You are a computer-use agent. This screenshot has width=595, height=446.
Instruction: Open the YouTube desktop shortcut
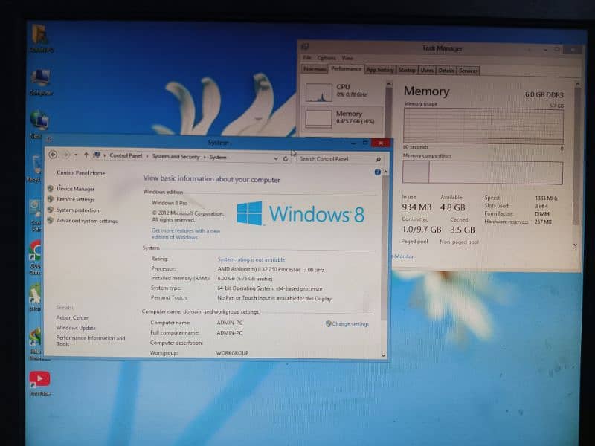39,381
